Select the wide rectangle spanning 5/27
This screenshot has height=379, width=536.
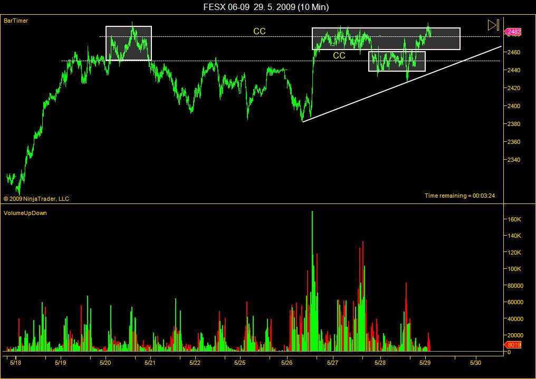pyautogui.click(x=386, y=38)
